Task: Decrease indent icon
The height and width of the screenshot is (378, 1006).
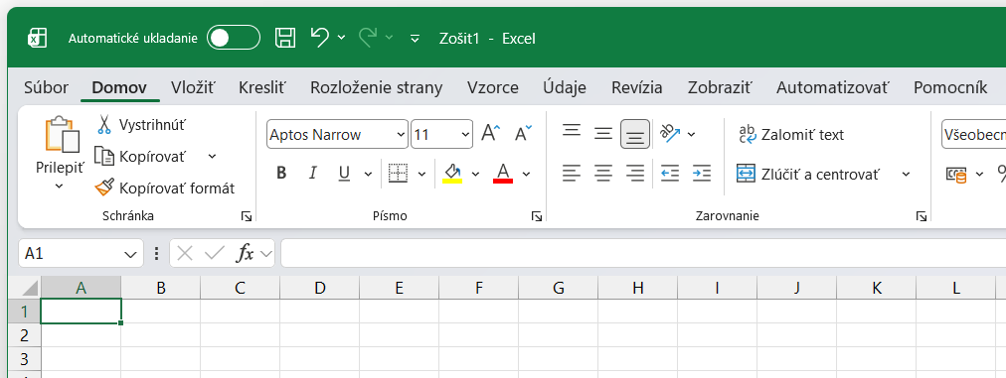Action: point(670,173)
